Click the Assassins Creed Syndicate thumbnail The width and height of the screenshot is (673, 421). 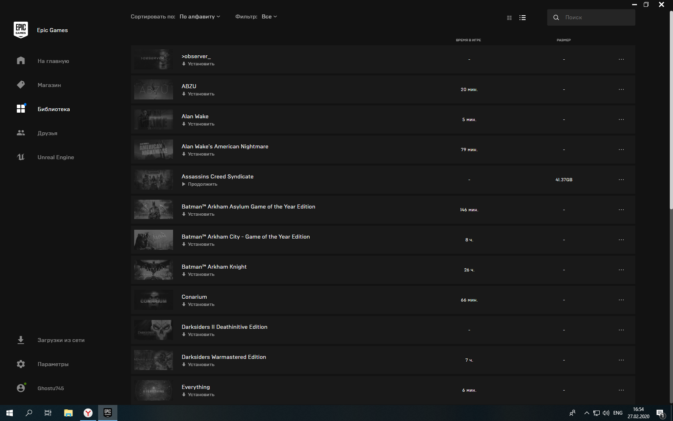(x=153, y=180)
